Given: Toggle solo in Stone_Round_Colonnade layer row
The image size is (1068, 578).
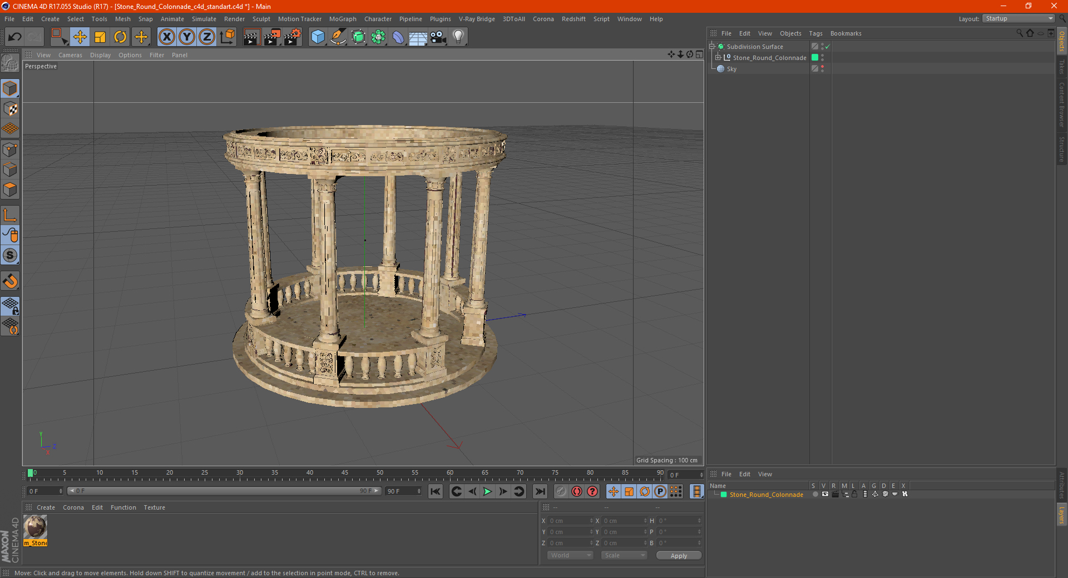Looking at the screenshot, I should click(815, 494).
